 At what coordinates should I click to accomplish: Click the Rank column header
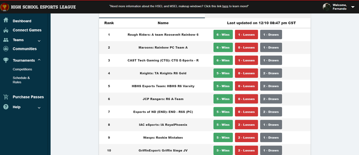tap(109, 23)
